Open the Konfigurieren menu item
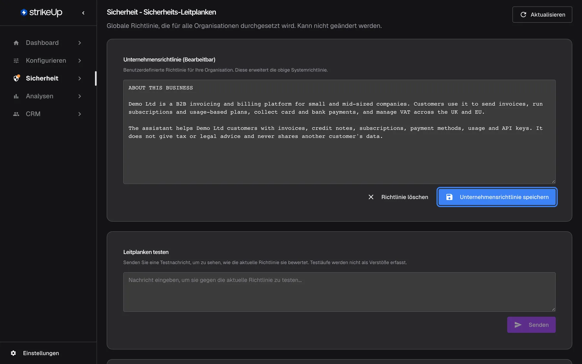Screen dimensions: 582x364 [48, 61]
